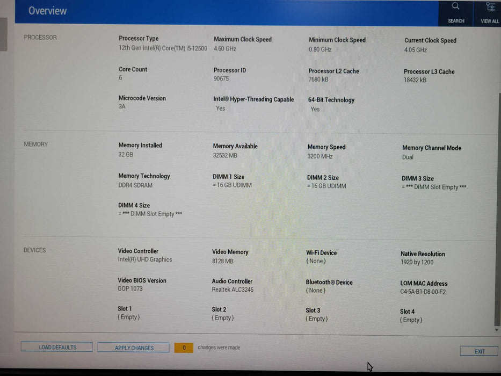Click the Wi-Fi Device label
501x376 pixels.
[x=322, y=253]
